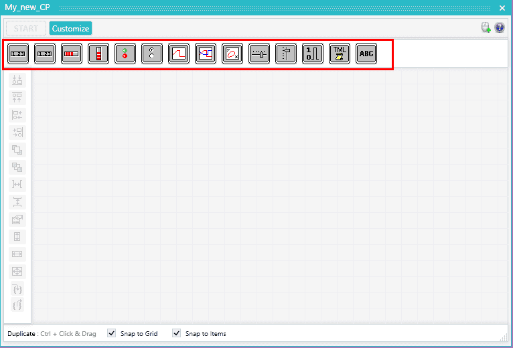Click the My_new_CP title text
The height and width of the screenshot is (348, 513).
pos(27,7)
